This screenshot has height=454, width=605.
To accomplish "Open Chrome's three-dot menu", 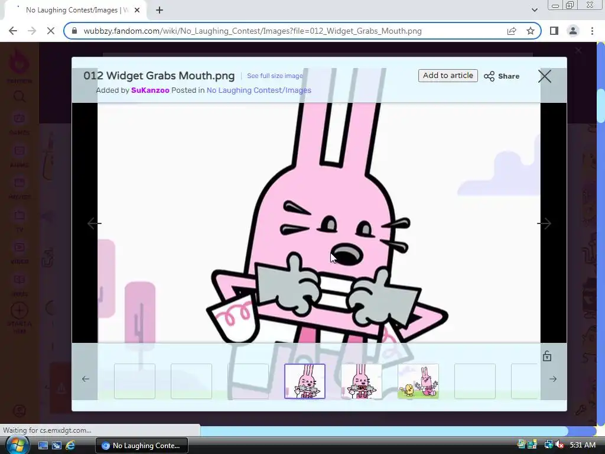I will click(x=592, y=31).
